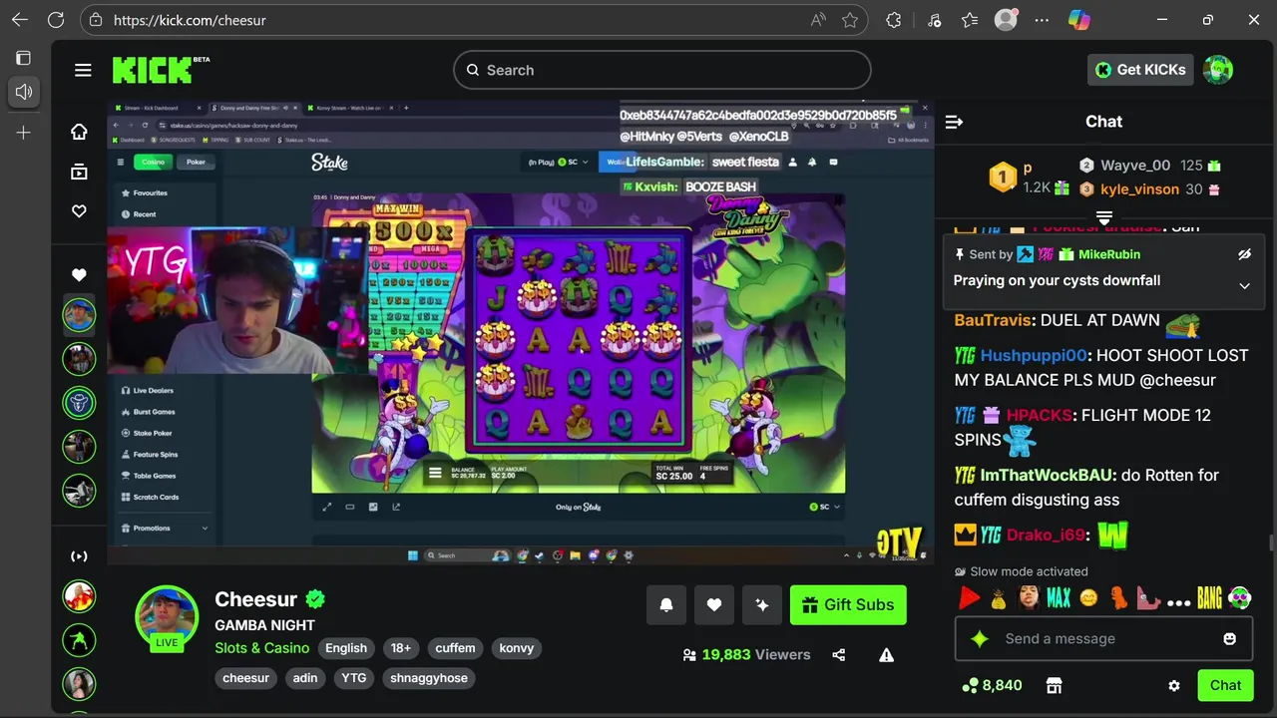Open Hushpuppi00's chat username
Image resolution: width=1277 pixels, height=718 pixels.
click(x=1034, y=355)
